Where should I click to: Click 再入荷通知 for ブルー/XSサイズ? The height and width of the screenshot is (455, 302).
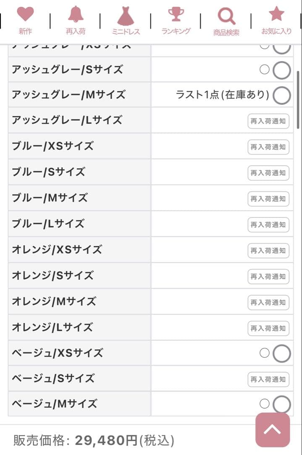tap(268, 147)
